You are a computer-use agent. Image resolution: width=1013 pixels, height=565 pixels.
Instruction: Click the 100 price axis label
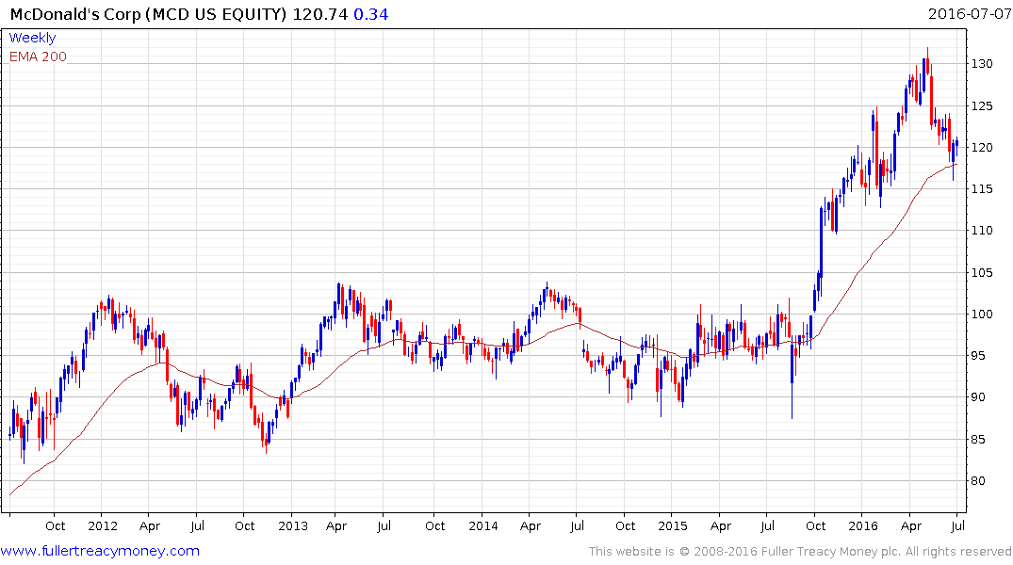(x=982, y=314)
